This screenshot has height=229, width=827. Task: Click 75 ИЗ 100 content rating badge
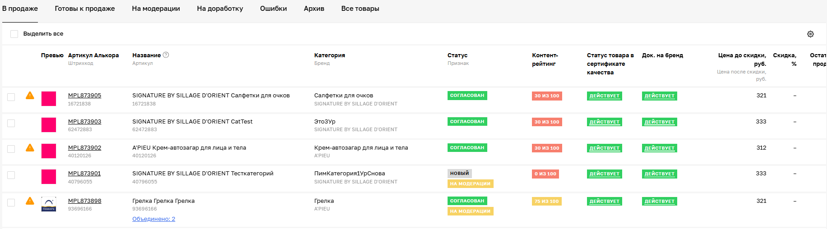pyautogui.click(x=547, y=201)
